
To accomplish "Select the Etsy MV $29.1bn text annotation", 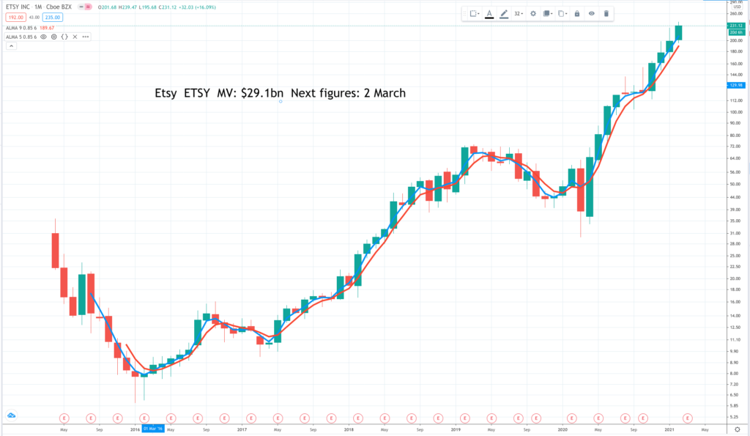I will click(x=281, y=93).
